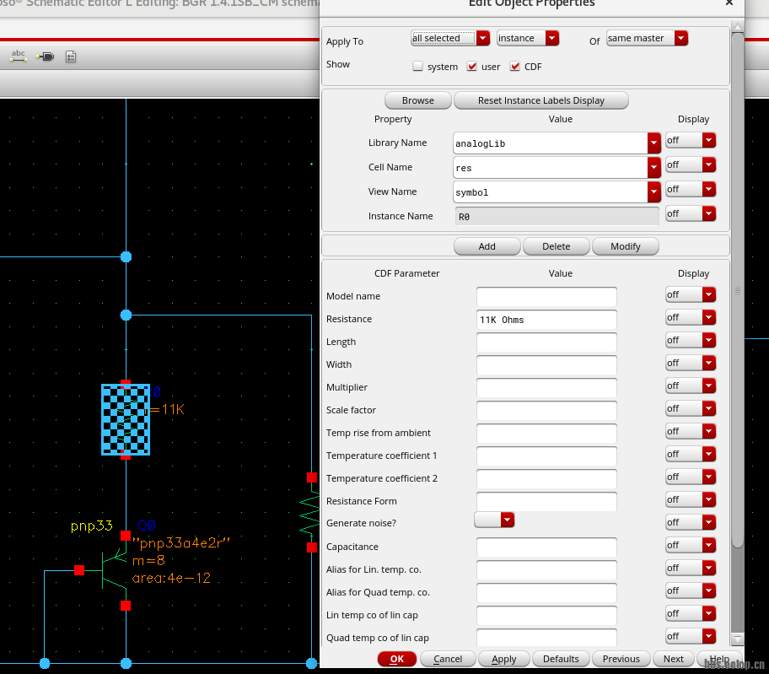Open Generate noise value dropdown
769x674 pixels.
point(494,520)
